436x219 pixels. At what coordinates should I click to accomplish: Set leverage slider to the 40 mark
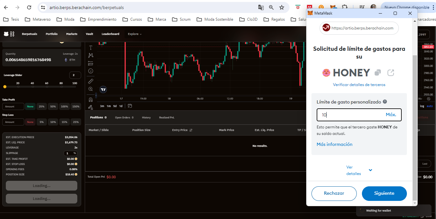[x=32, y=87]
